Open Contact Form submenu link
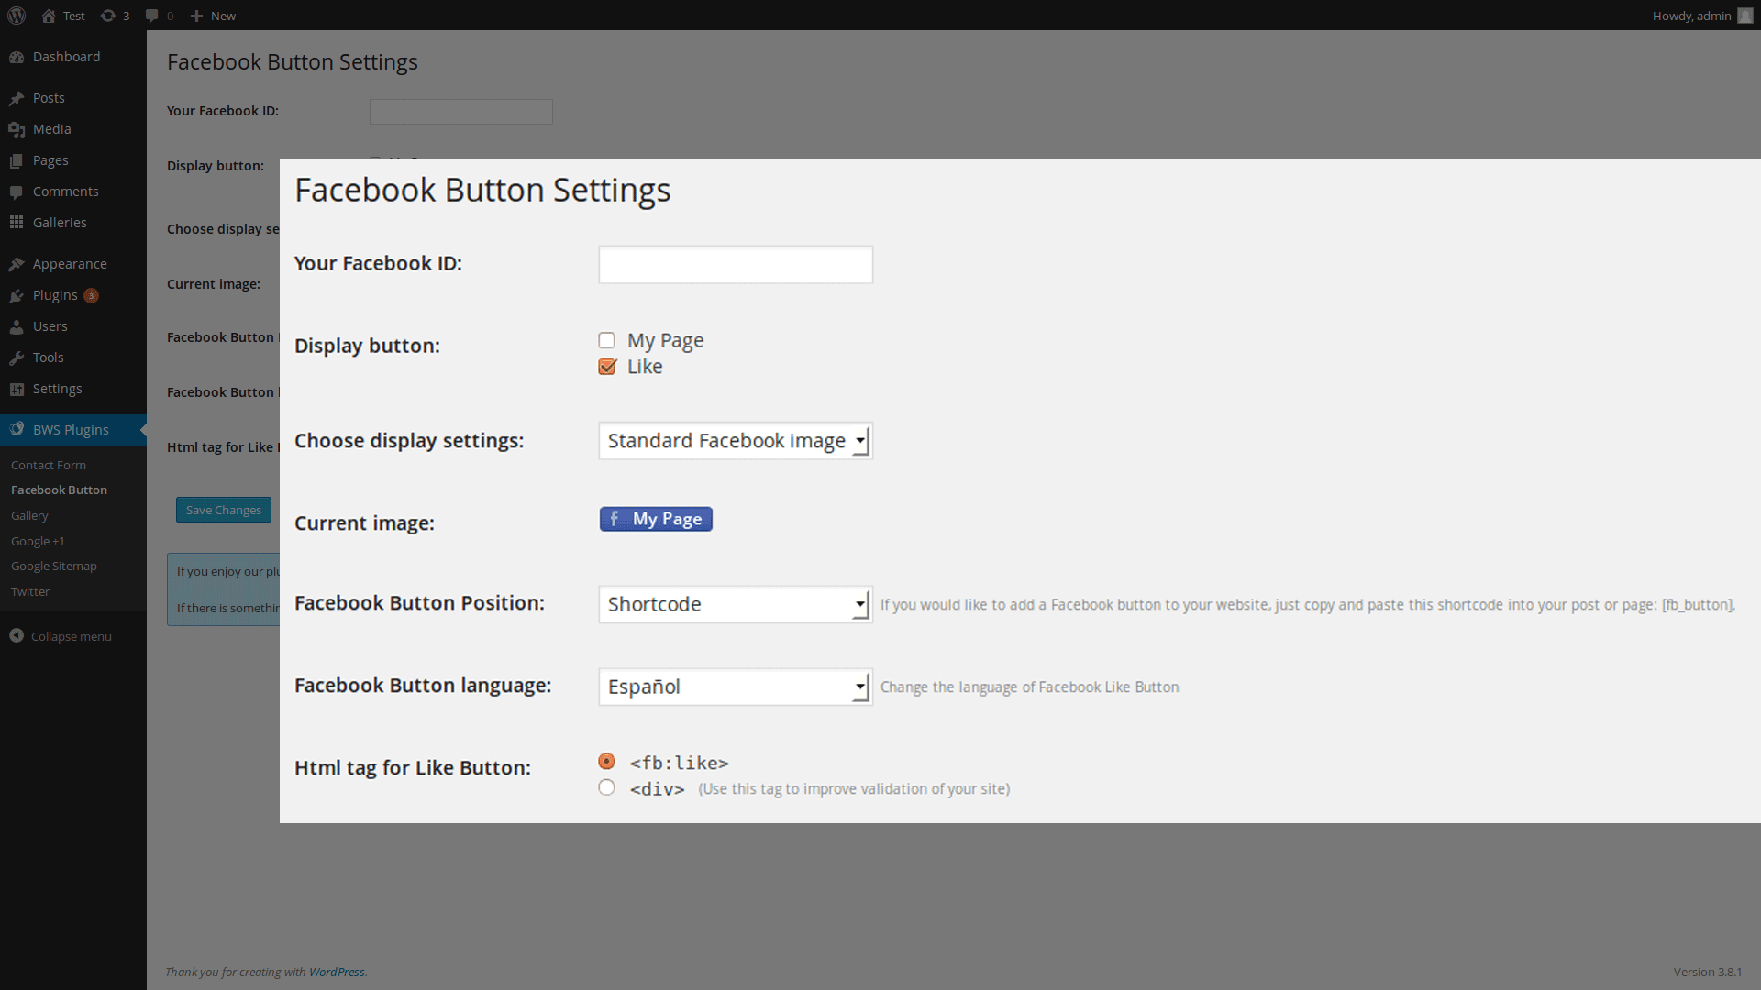1761x990 pixels. 49,465
